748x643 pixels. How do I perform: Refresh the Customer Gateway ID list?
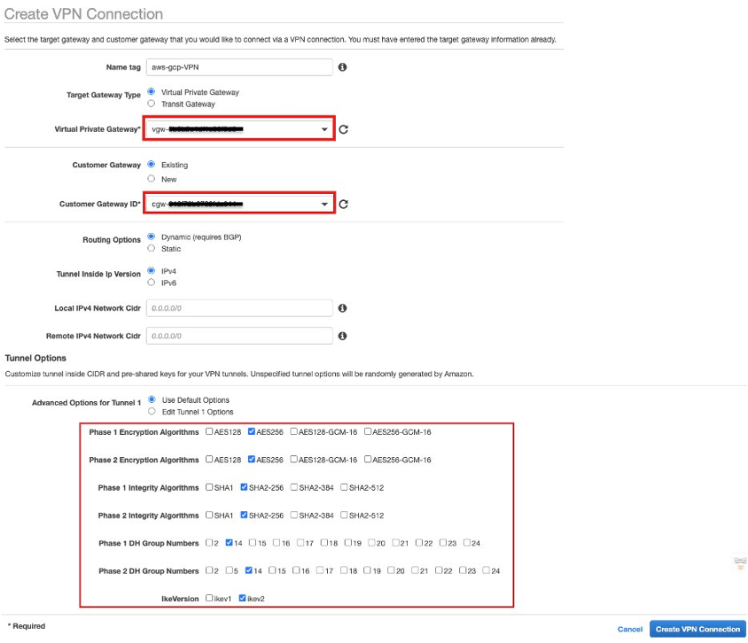pos(344,205)
